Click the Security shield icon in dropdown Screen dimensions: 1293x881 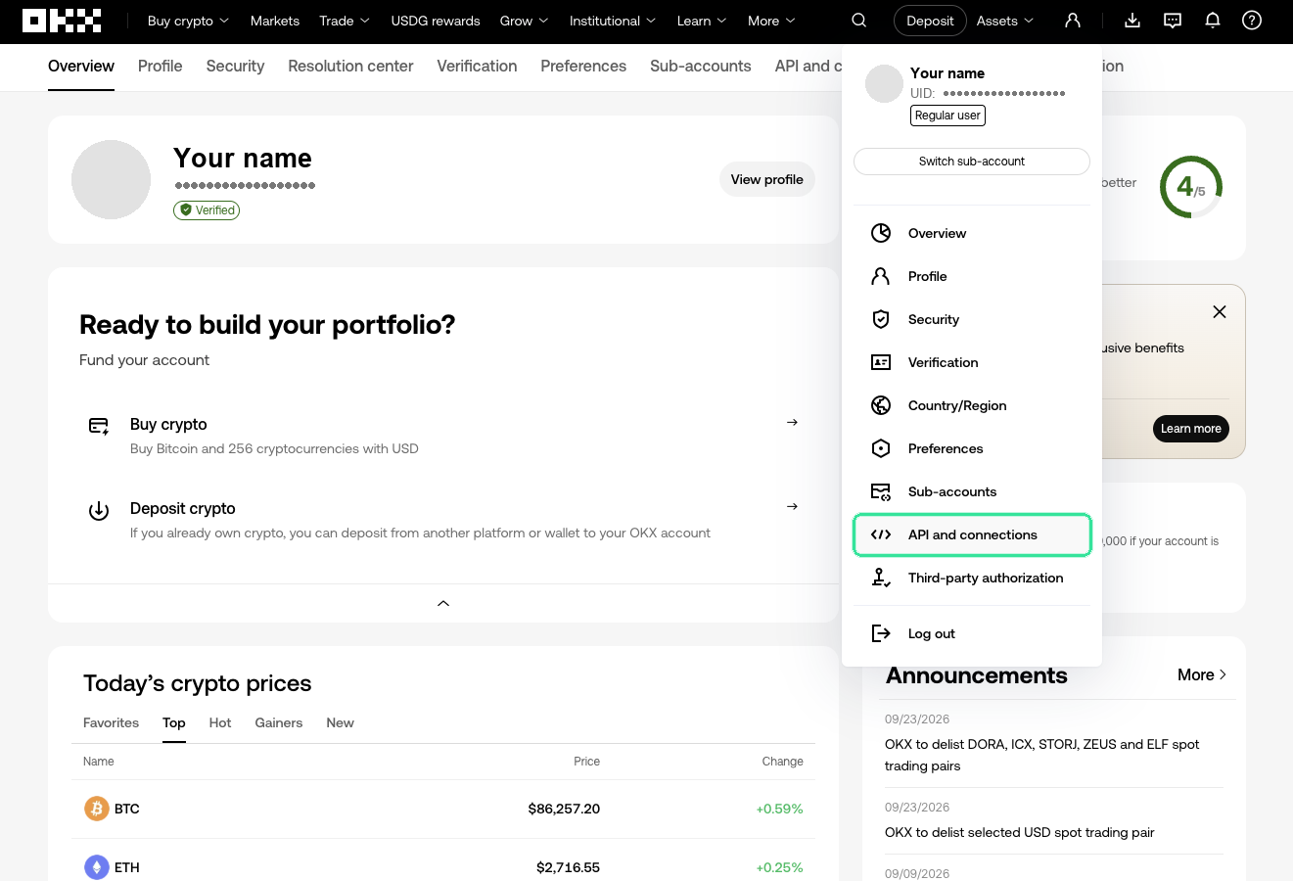coord(881,319)
